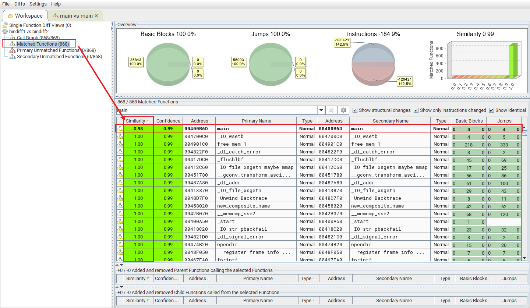Open the Diffs menu
Viewport: 530px width, 308px height.
coord(19,4)
